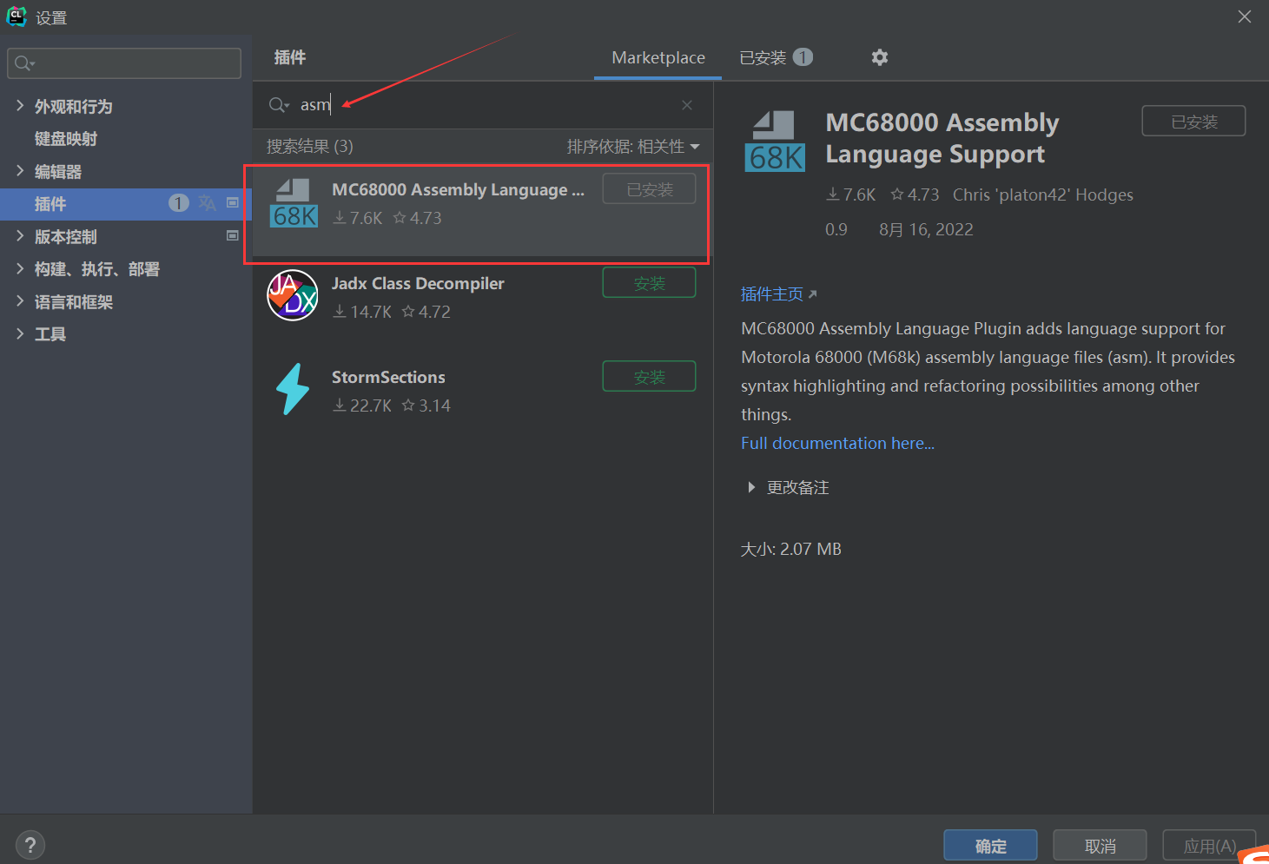
Task: Open the help question mark button
Action: [x=30, y=845]
